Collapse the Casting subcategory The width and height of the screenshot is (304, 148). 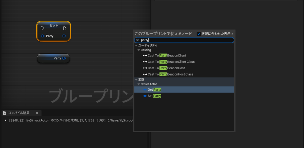[x=139, y=50]
